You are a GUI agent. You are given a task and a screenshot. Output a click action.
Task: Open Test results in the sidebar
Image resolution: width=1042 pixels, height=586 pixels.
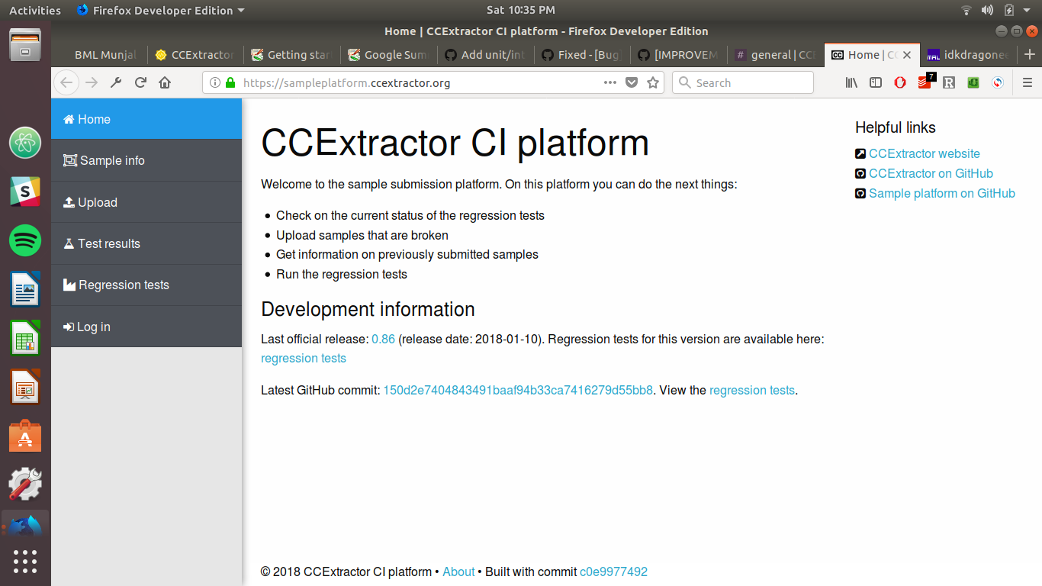point(146,243)
